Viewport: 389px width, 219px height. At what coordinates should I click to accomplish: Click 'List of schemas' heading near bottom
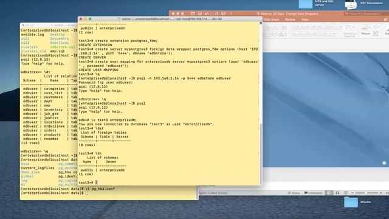(103, 158)
